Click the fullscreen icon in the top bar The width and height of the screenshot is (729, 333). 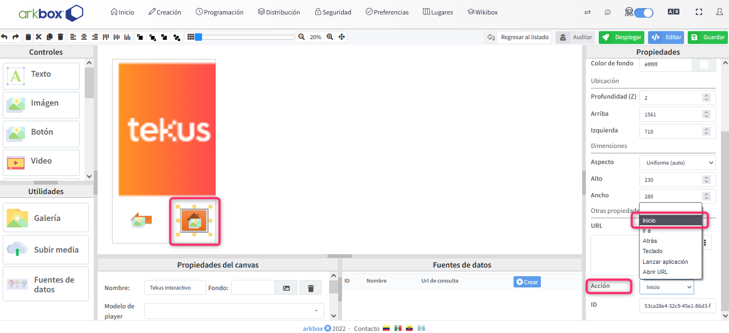tap(698, 12)
